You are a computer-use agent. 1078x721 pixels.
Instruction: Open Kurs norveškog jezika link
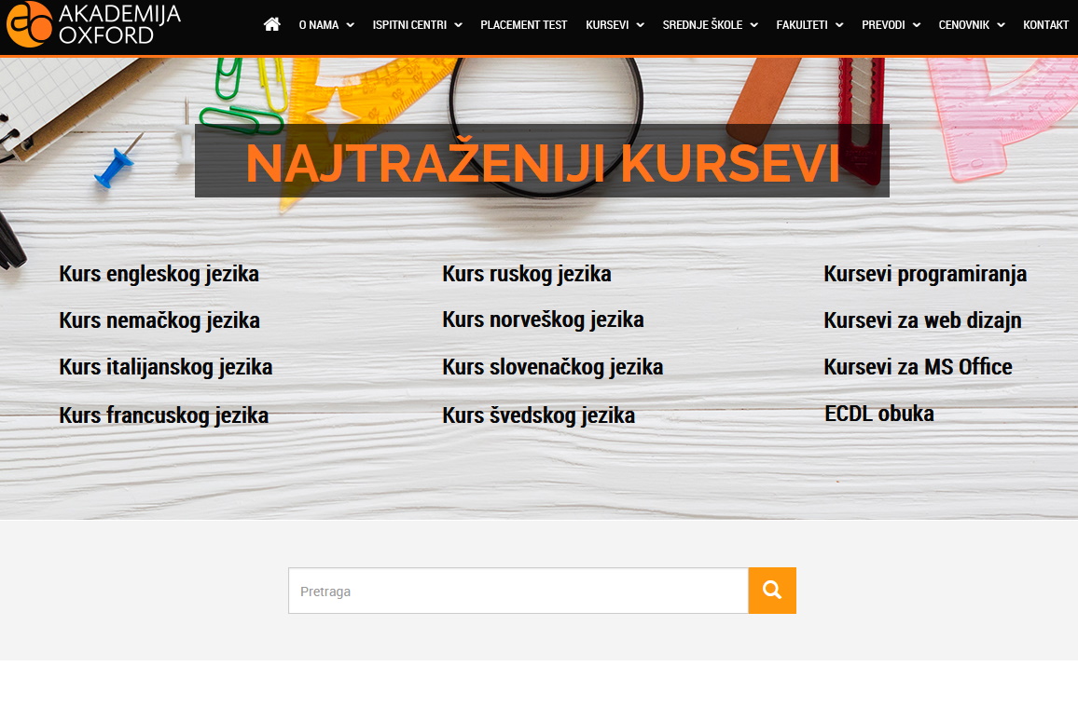(x=543, y=320)
